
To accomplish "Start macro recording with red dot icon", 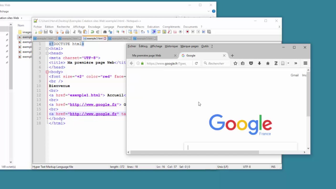I will [x=187, y=32].
